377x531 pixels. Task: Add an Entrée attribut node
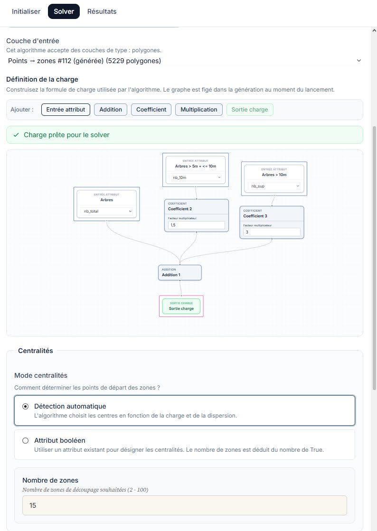coord(66,110)
